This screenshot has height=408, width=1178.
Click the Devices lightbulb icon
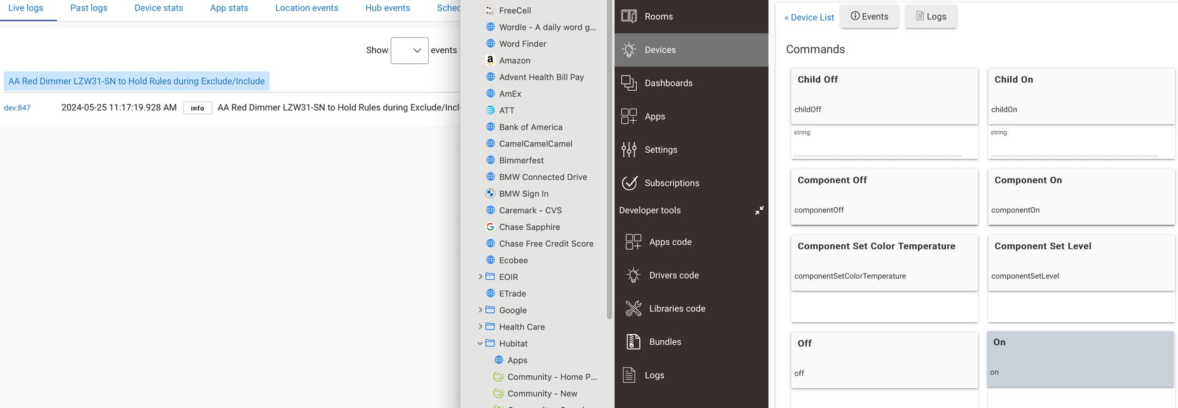click(629, 50)
